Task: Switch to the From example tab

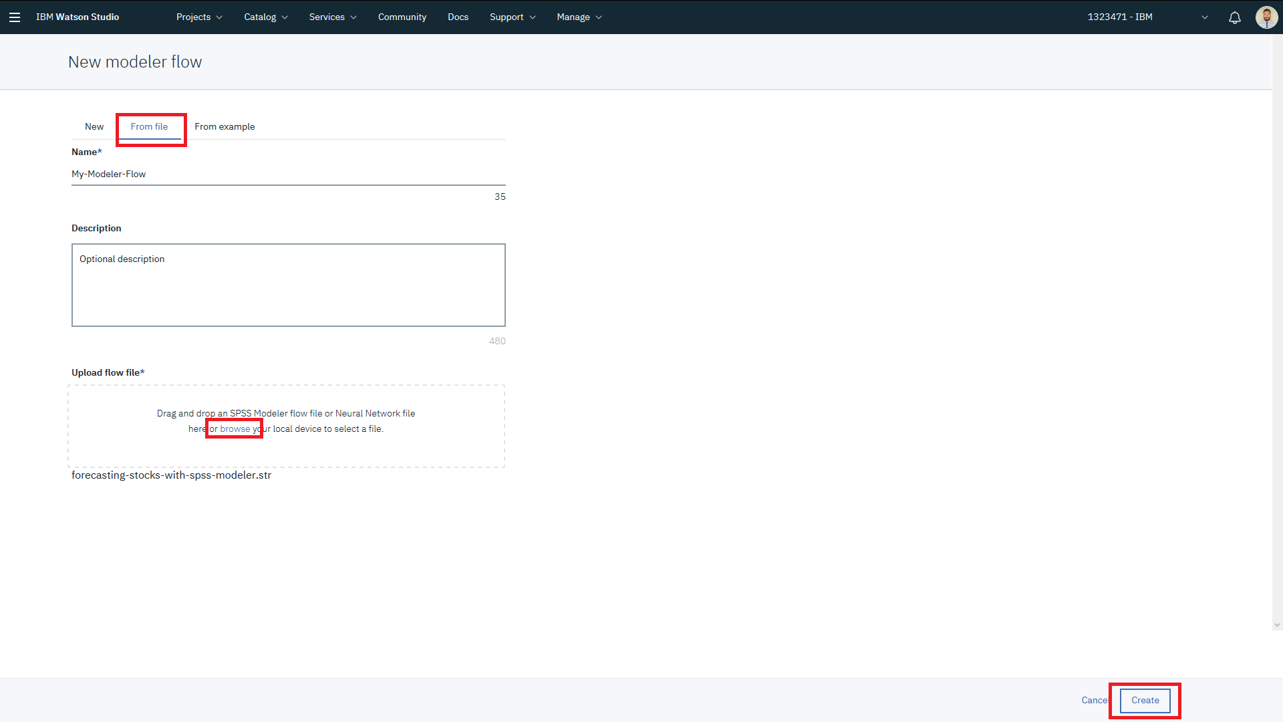Action: point(225,126)
